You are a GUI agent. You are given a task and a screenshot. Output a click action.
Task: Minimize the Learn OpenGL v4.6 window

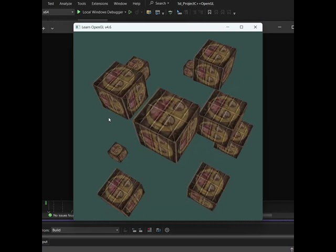pos(227,27)
